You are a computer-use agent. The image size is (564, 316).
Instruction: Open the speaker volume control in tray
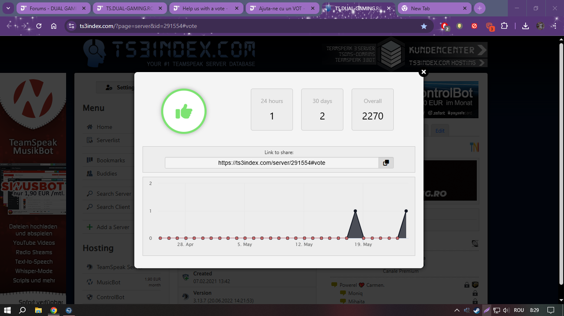(x=505, y=310)
